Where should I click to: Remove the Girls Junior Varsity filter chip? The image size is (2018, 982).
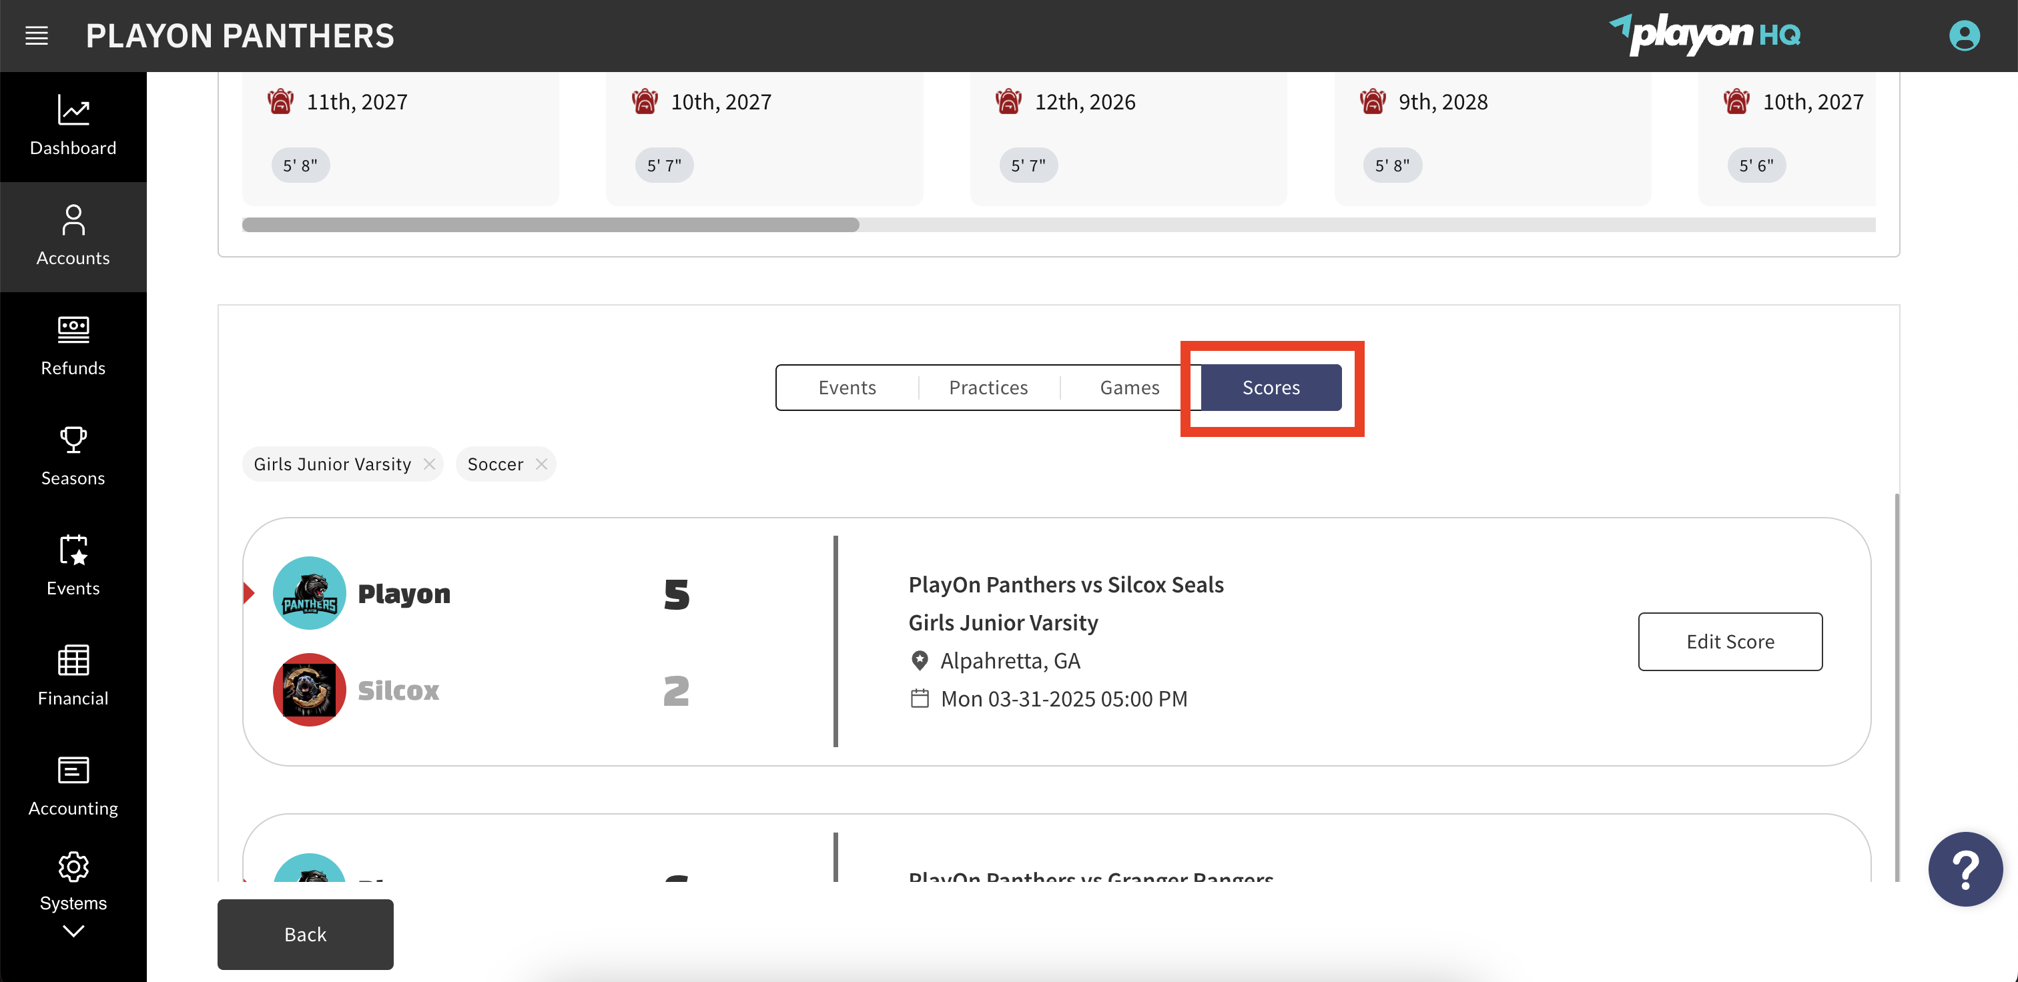[429, 464]
